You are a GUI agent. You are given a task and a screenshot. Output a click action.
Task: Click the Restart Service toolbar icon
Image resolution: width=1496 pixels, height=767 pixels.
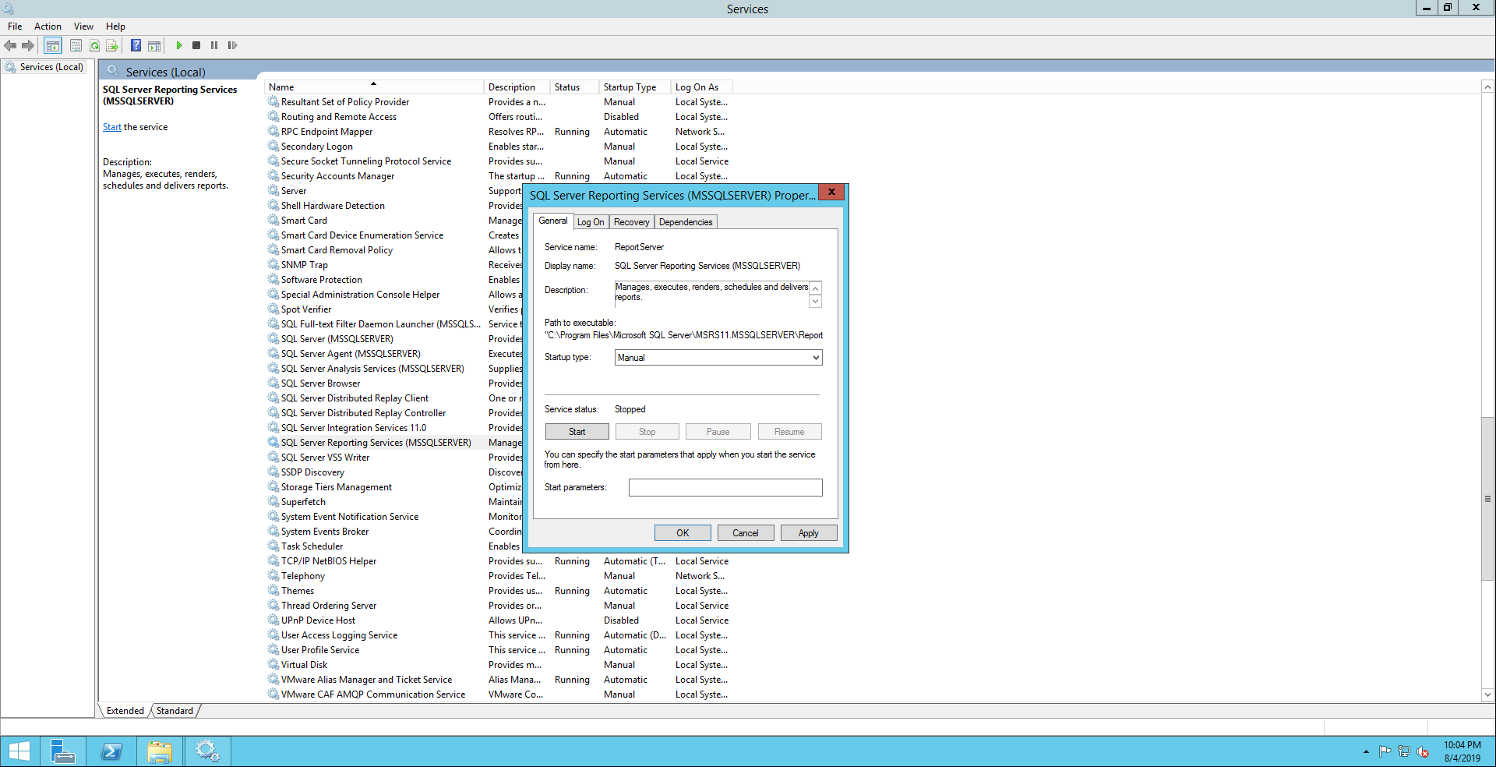[232, 46]
